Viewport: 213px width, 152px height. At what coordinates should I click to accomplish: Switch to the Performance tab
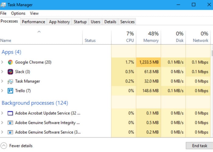point(33,22)
